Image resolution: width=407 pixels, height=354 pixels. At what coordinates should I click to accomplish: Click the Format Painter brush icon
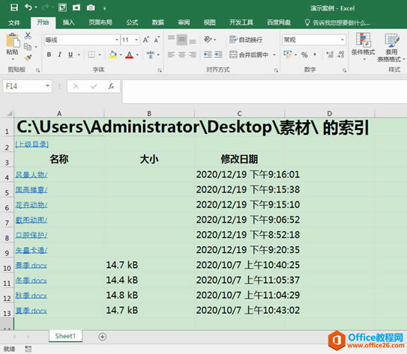(28, 58)
